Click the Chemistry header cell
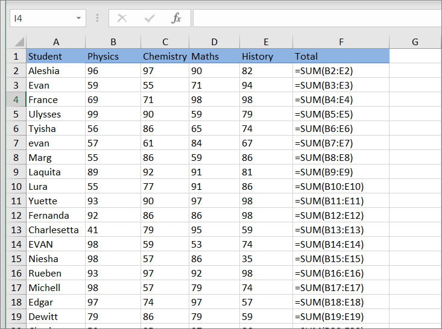 pos(165,56)
